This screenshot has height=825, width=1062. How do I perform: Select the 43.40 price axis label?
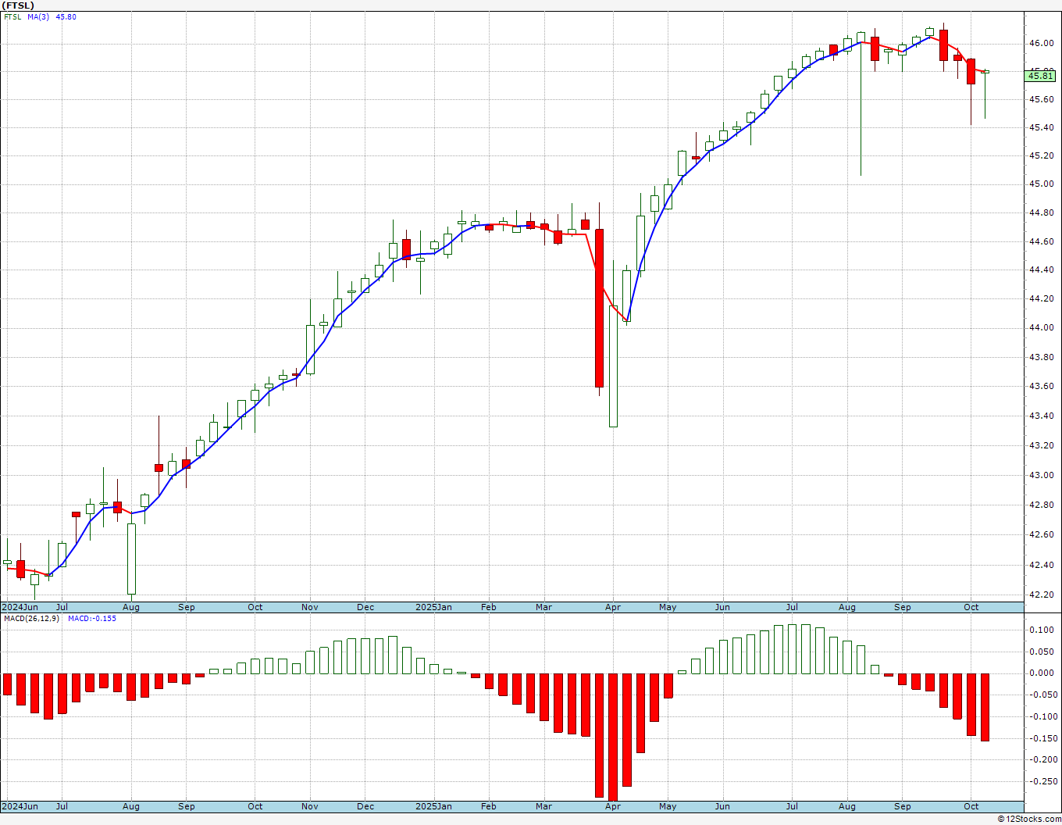pos(1040,416)
